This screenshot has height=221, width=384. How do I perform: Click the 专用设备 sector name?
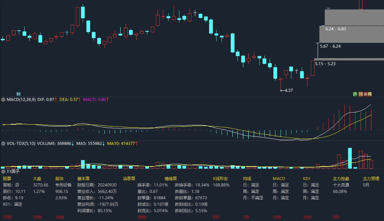point(63,185)
